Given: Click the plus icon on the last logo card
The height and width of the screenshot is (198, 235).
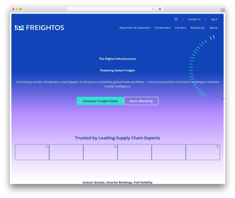Looking at the screenshot, I should pyautogui.click(x=218, y=147).
